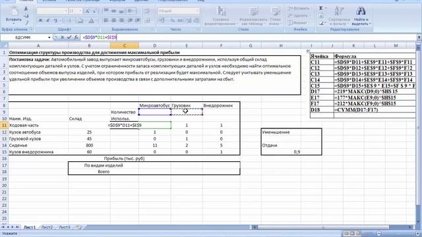The height and width of the screenshot is (237, 422).
Task: Open the font size dropdown
Action: [80, 11]
